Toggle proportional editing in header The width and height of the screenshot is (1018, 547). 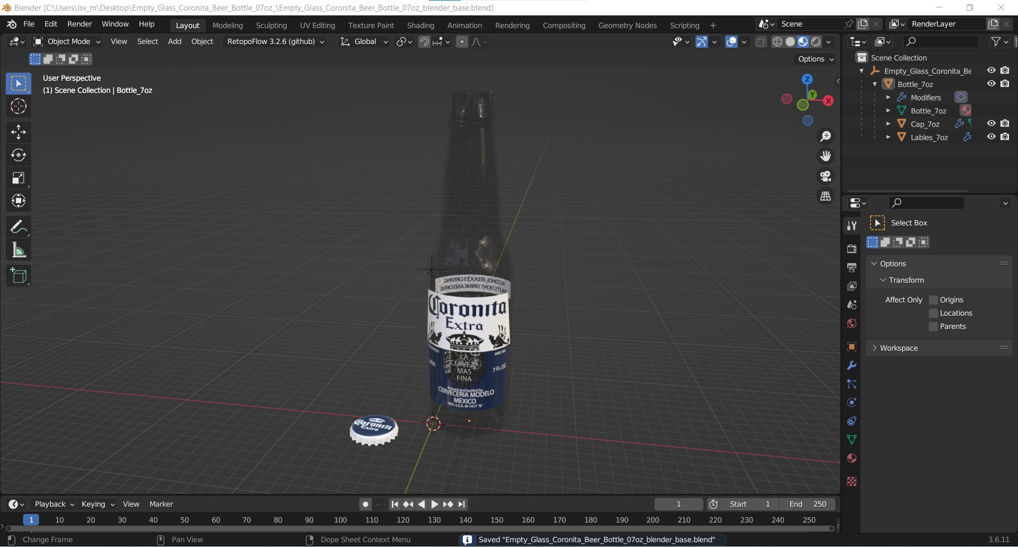(x=462, y=41)
